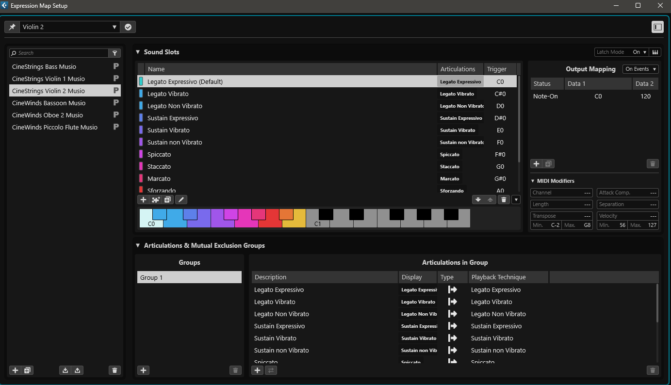This screenshot has width=671, height=385.
Task: Click the color swatch for Marcato slot
Action: 141,179
